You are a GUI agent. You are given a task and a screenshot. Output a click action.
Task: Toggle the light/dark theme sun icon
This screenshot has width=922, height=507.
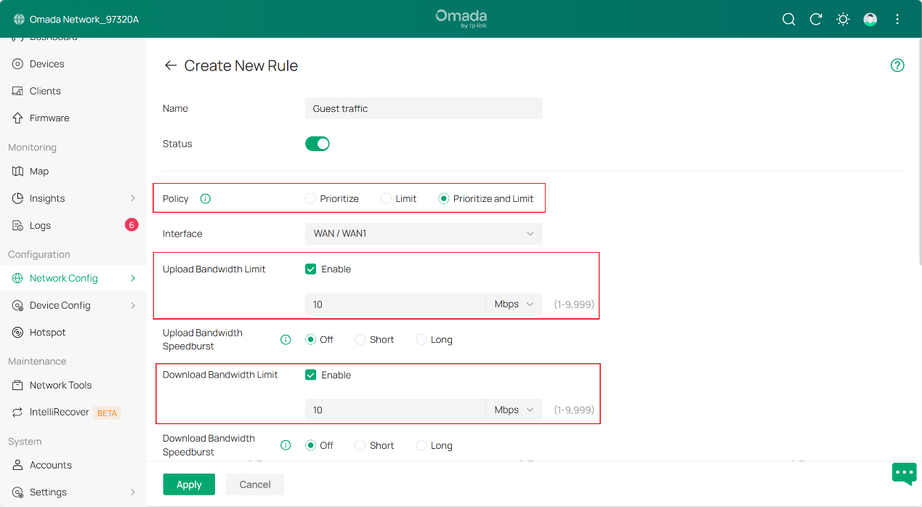[843, 20]
